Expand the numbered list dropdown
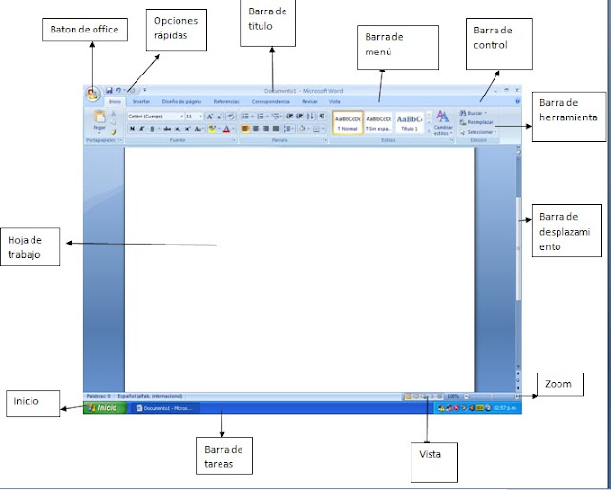The height and width of the screenshot is (490, 611). pyautogui.click(x=267, y=117)
